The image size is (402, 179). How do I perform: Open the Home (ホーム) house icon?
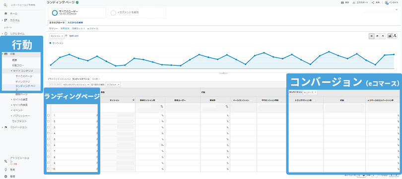(x=5, y=13)
